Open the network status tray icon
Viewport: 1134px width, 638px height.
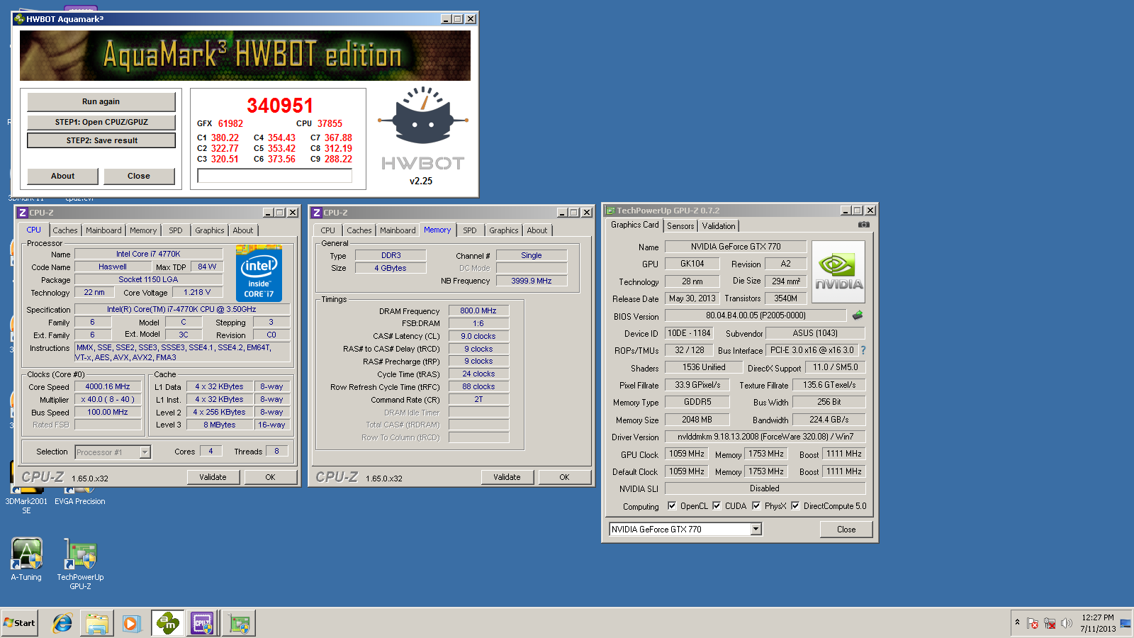1050,623
